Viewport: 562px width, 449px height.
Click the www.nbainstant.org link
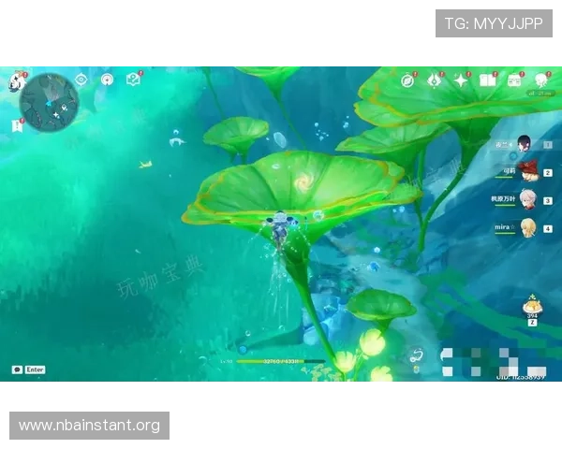[x=89, y=426]
